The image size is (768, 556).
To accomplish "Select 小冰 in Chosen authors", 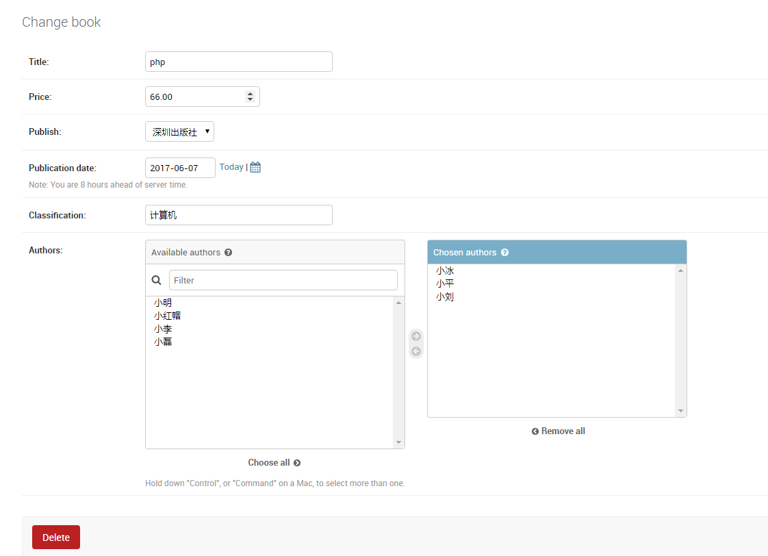I will (x=445, y=270).
